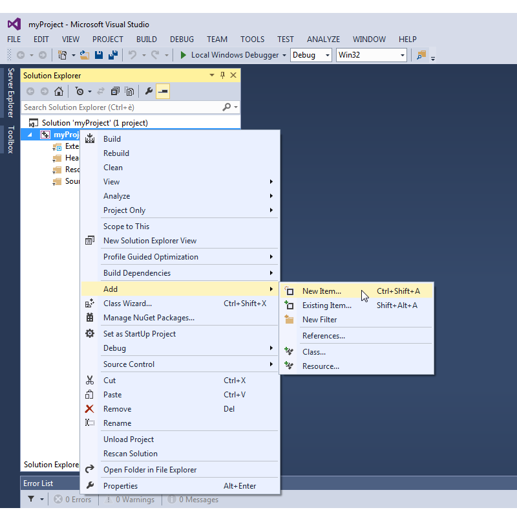This screenshot has height=521, width=517.
Task: Select Remove with the red X
Action: tap(180, 409)
